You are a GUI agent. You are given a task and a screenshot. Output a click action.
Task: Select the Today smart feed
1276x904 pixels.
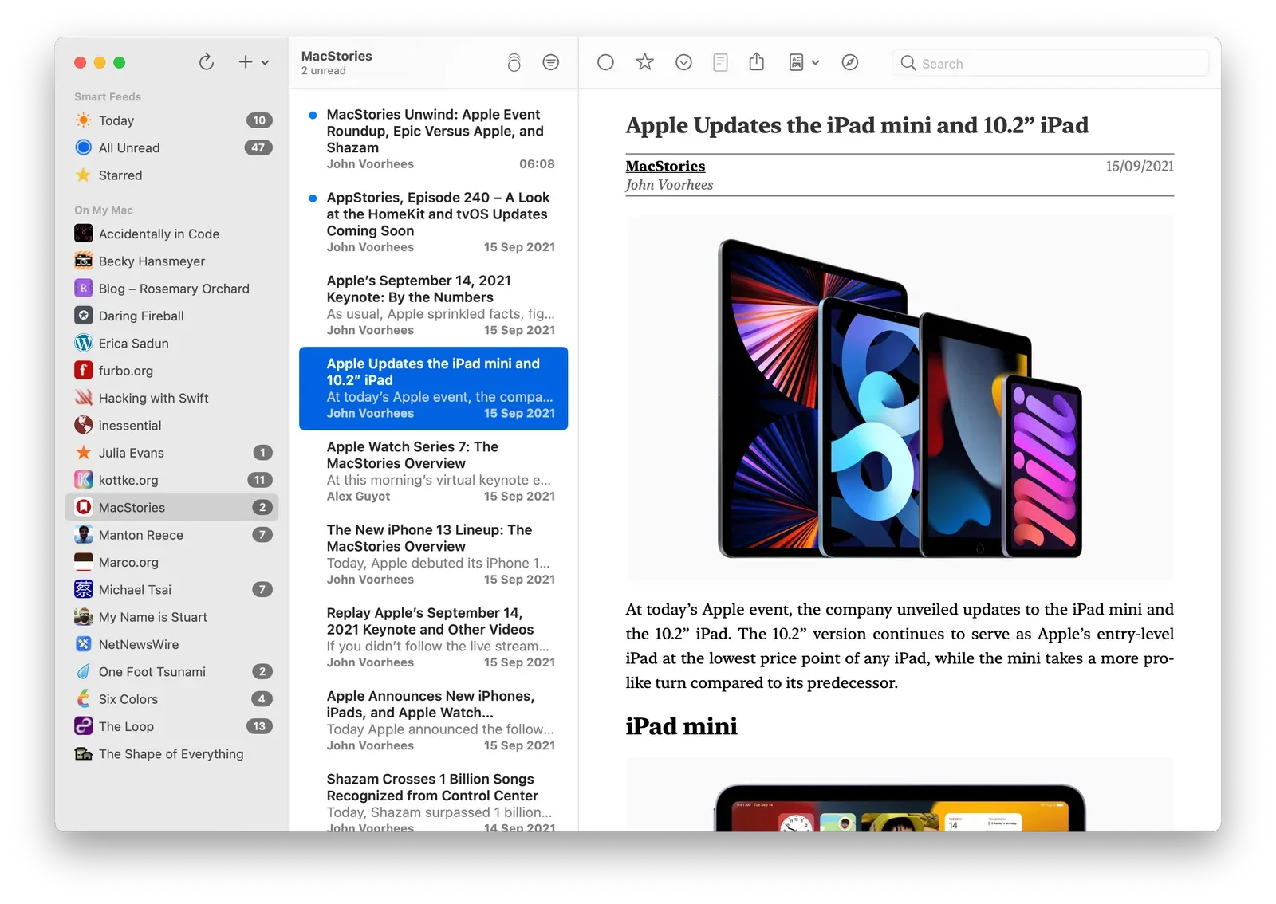(116, 120)
